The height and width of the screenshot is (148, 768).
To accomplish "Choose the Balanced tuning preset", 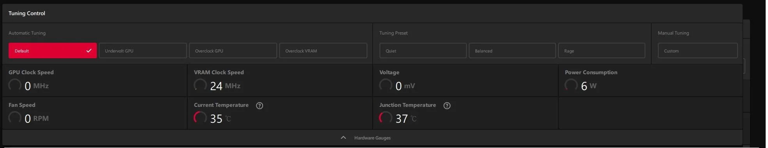I will (x=512, y=50).
